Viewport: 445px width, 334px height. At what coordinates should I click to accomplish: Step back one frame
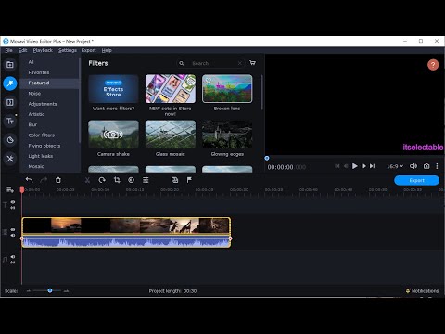pyautogui.click(x=346, y=166)
